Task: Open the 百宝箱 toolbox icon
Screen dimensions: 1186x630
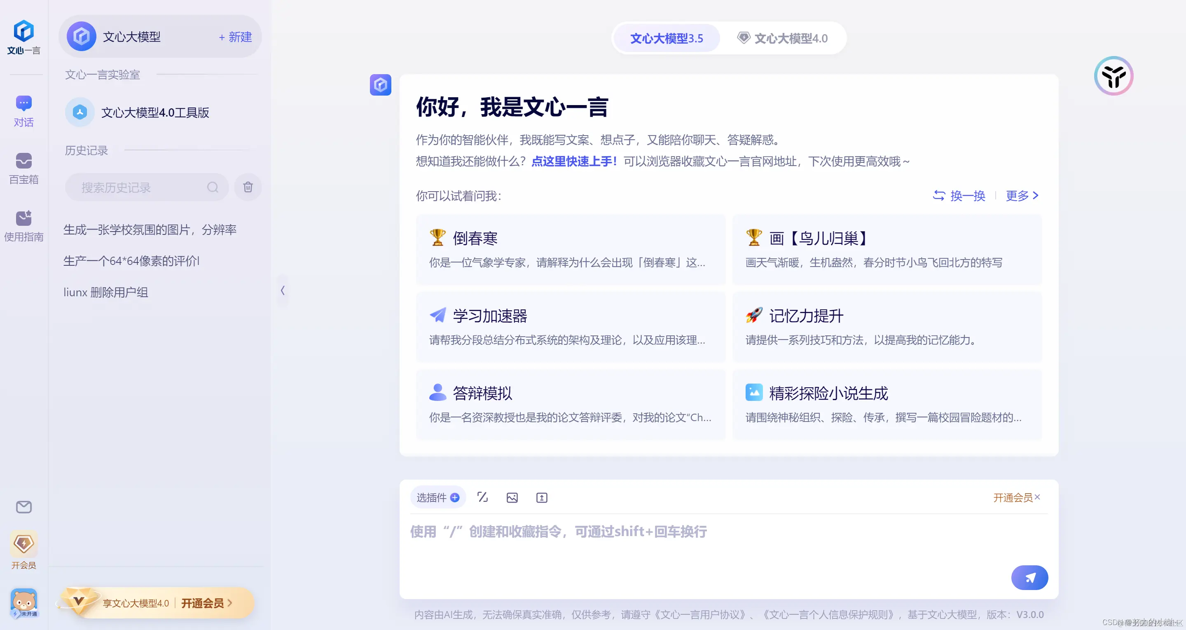Action: coord(23,161)
